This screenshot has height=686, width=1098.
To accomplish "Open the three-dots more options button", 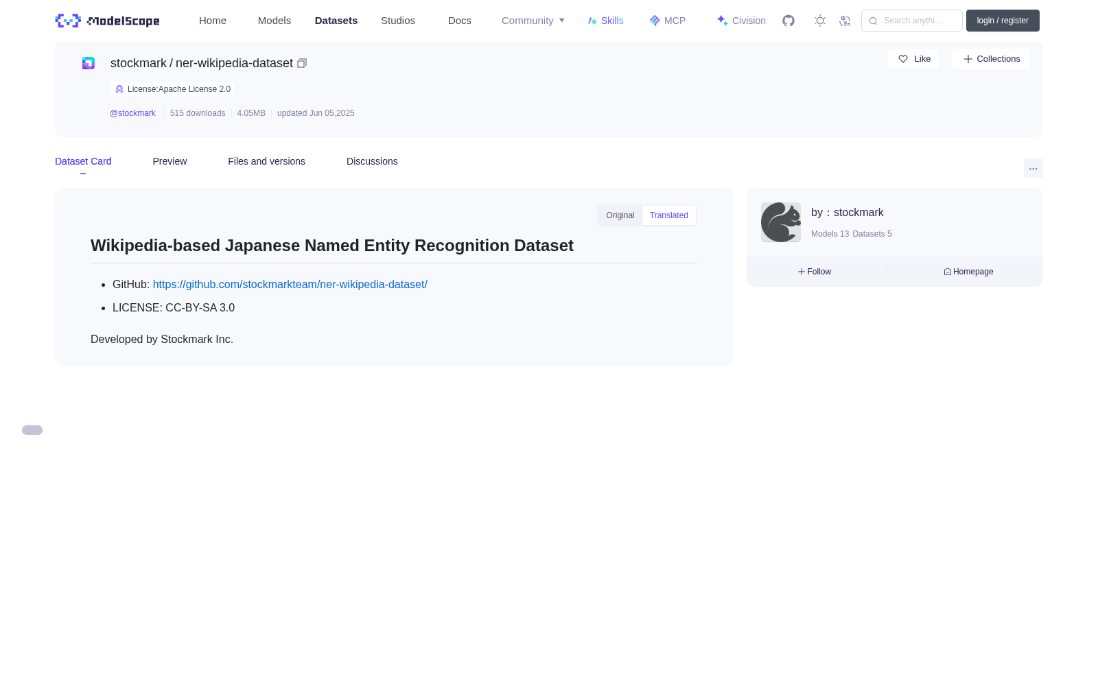I will click(x=1033, y=168).
